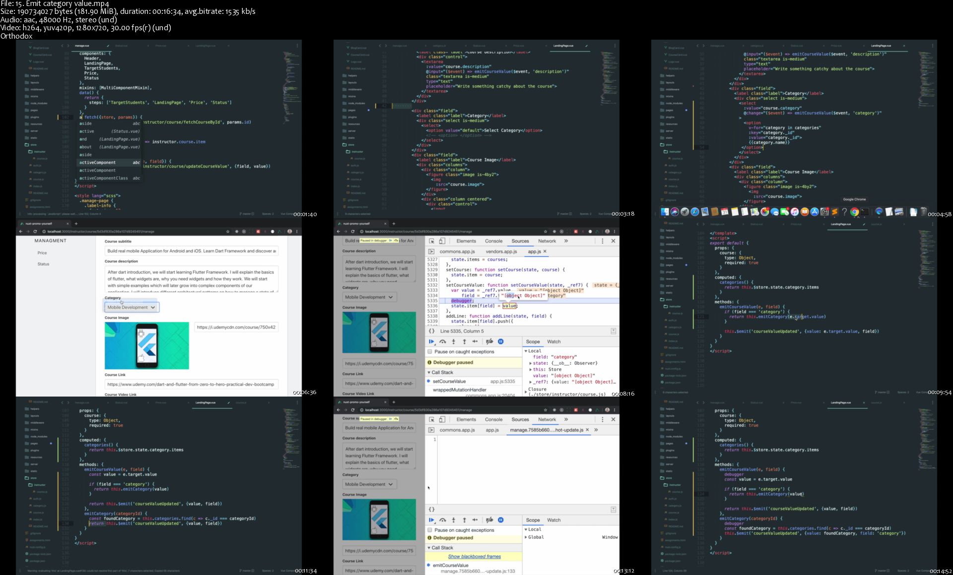Switch to the Network tab in the 00:08:16 frame
Image resolution: width=953 pixels, height=575 pixels.
click(x=547, y=241)
